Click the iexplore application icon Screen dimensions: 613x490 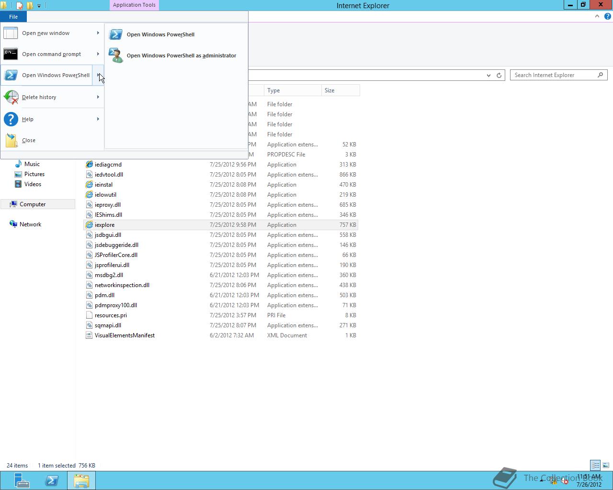pos(89,225)
